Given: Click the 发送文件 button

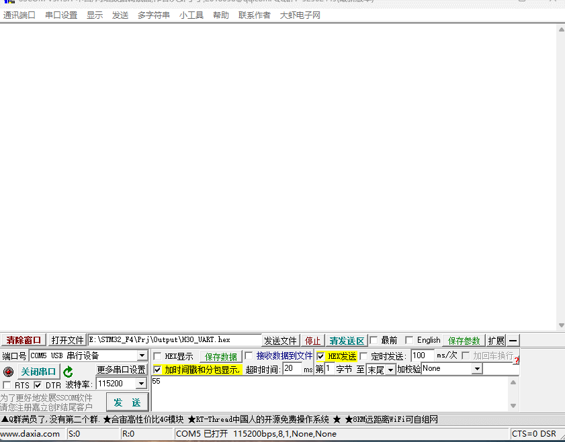Looking at the screenshot, I should click(280, 340).
